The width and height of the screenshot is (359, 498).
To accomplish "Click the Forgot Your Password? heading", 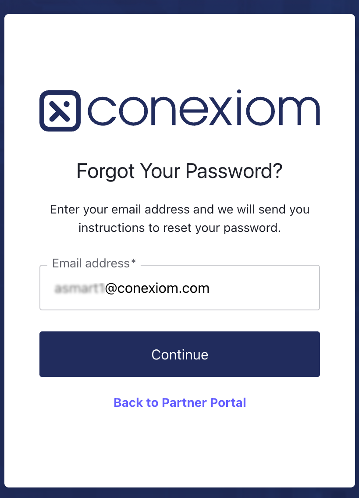I will (x=180, y=171).
